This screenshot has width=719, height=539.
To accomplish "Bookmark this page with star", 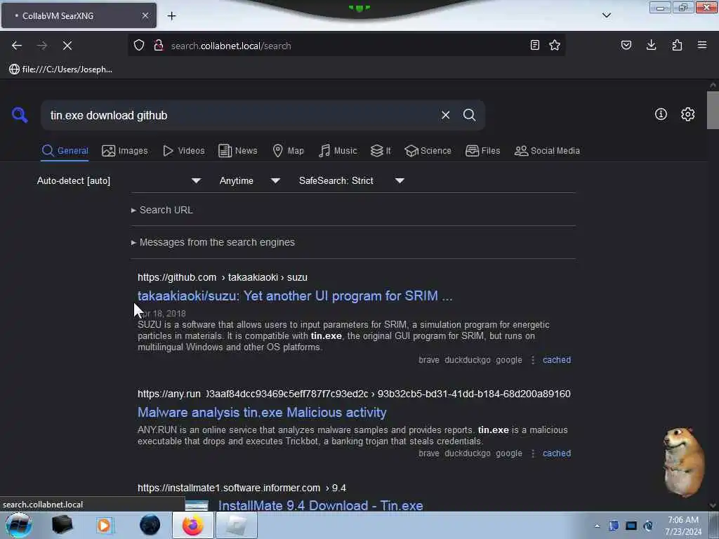I will click(555, 46).
